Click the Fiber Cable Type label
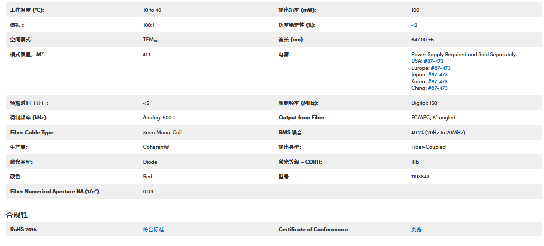Viewport: 544px width, 246px height. click(x=32, y=133)
